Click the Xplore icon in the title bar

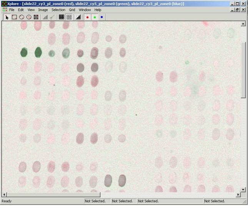tap(4, 4)
